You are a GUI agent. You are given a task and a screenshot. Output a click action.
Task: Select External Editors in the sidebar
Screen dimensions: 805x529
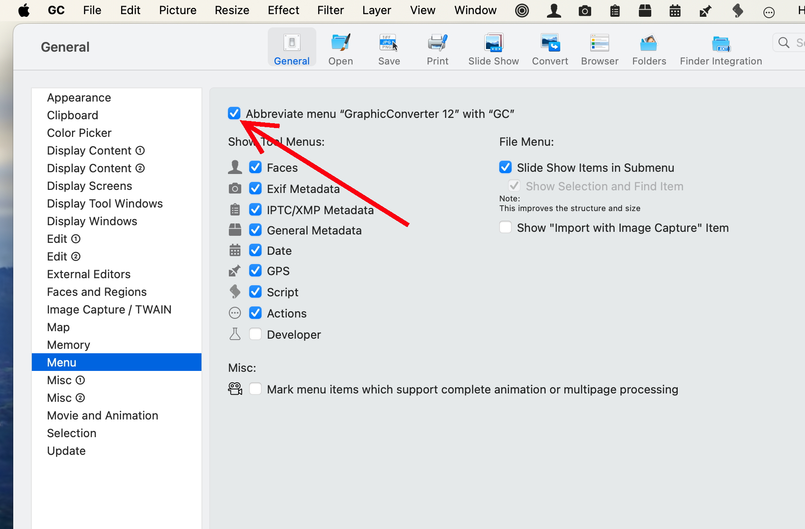tap(117, 274)
